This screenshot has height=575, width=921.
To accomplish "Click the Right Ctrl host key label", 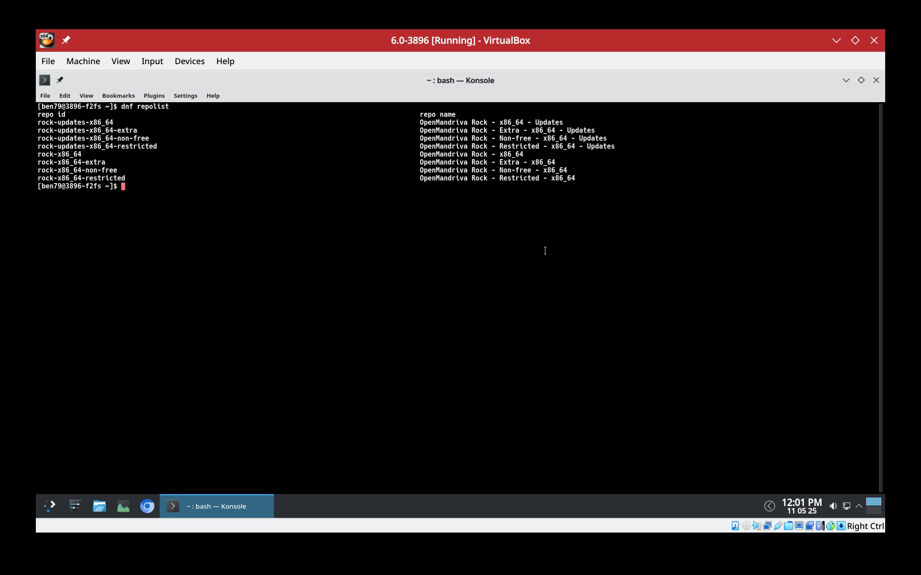I will click(866, 526).
